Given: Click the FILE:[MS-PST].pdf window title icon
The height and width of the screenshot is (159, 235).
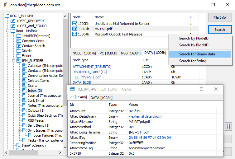Looking at the screenshot, I should 72,89.
